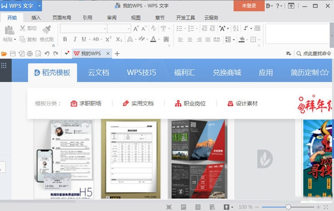Click the Paste clipboard icon
This screenshot has height=211, width=334.
coord(9,30)
